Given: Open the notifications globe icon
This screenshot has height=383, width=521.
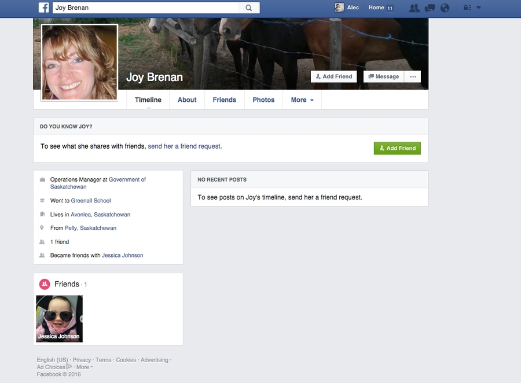Looking at the screenshot, I should (x=445, y=8).
